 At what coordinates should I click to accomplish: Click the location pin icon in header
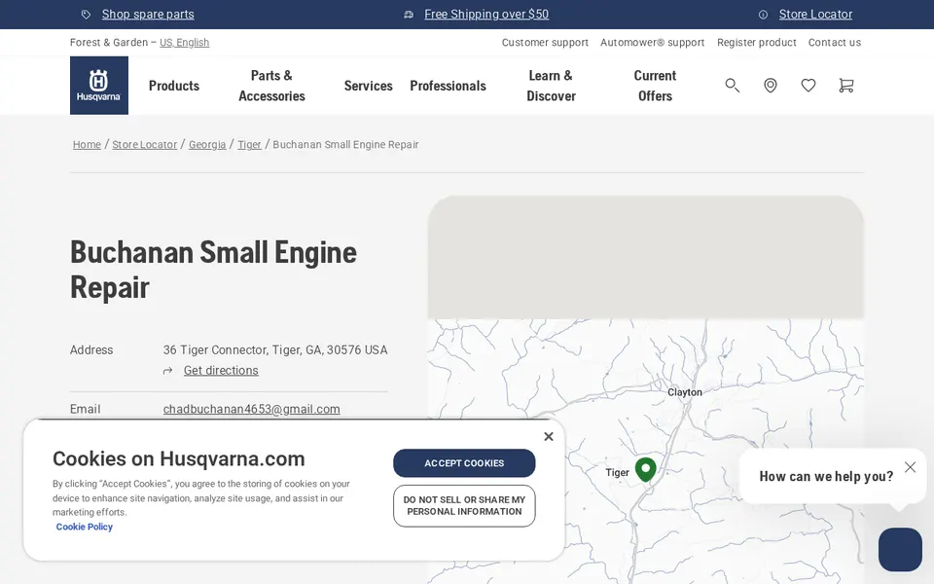771,86
